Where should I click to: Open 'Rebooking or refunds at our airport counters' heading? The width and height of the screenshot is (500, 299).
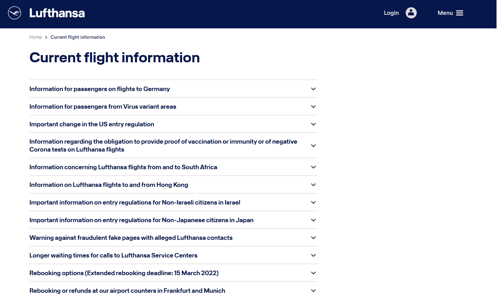[127, 291]
